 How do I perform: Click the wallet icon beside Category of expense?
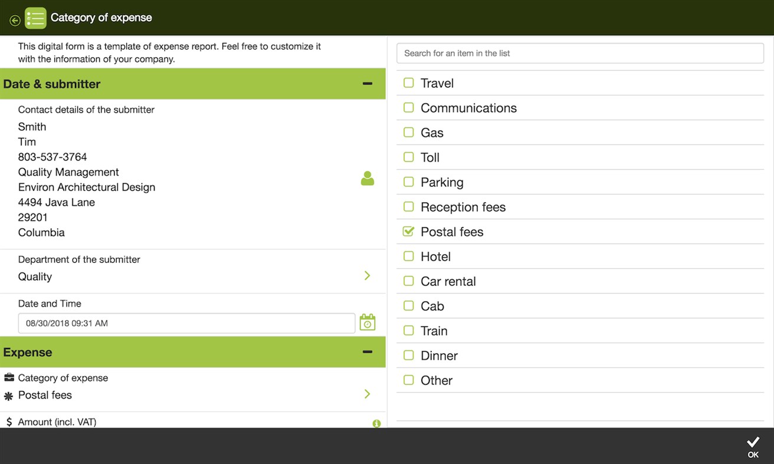point(8,377)
